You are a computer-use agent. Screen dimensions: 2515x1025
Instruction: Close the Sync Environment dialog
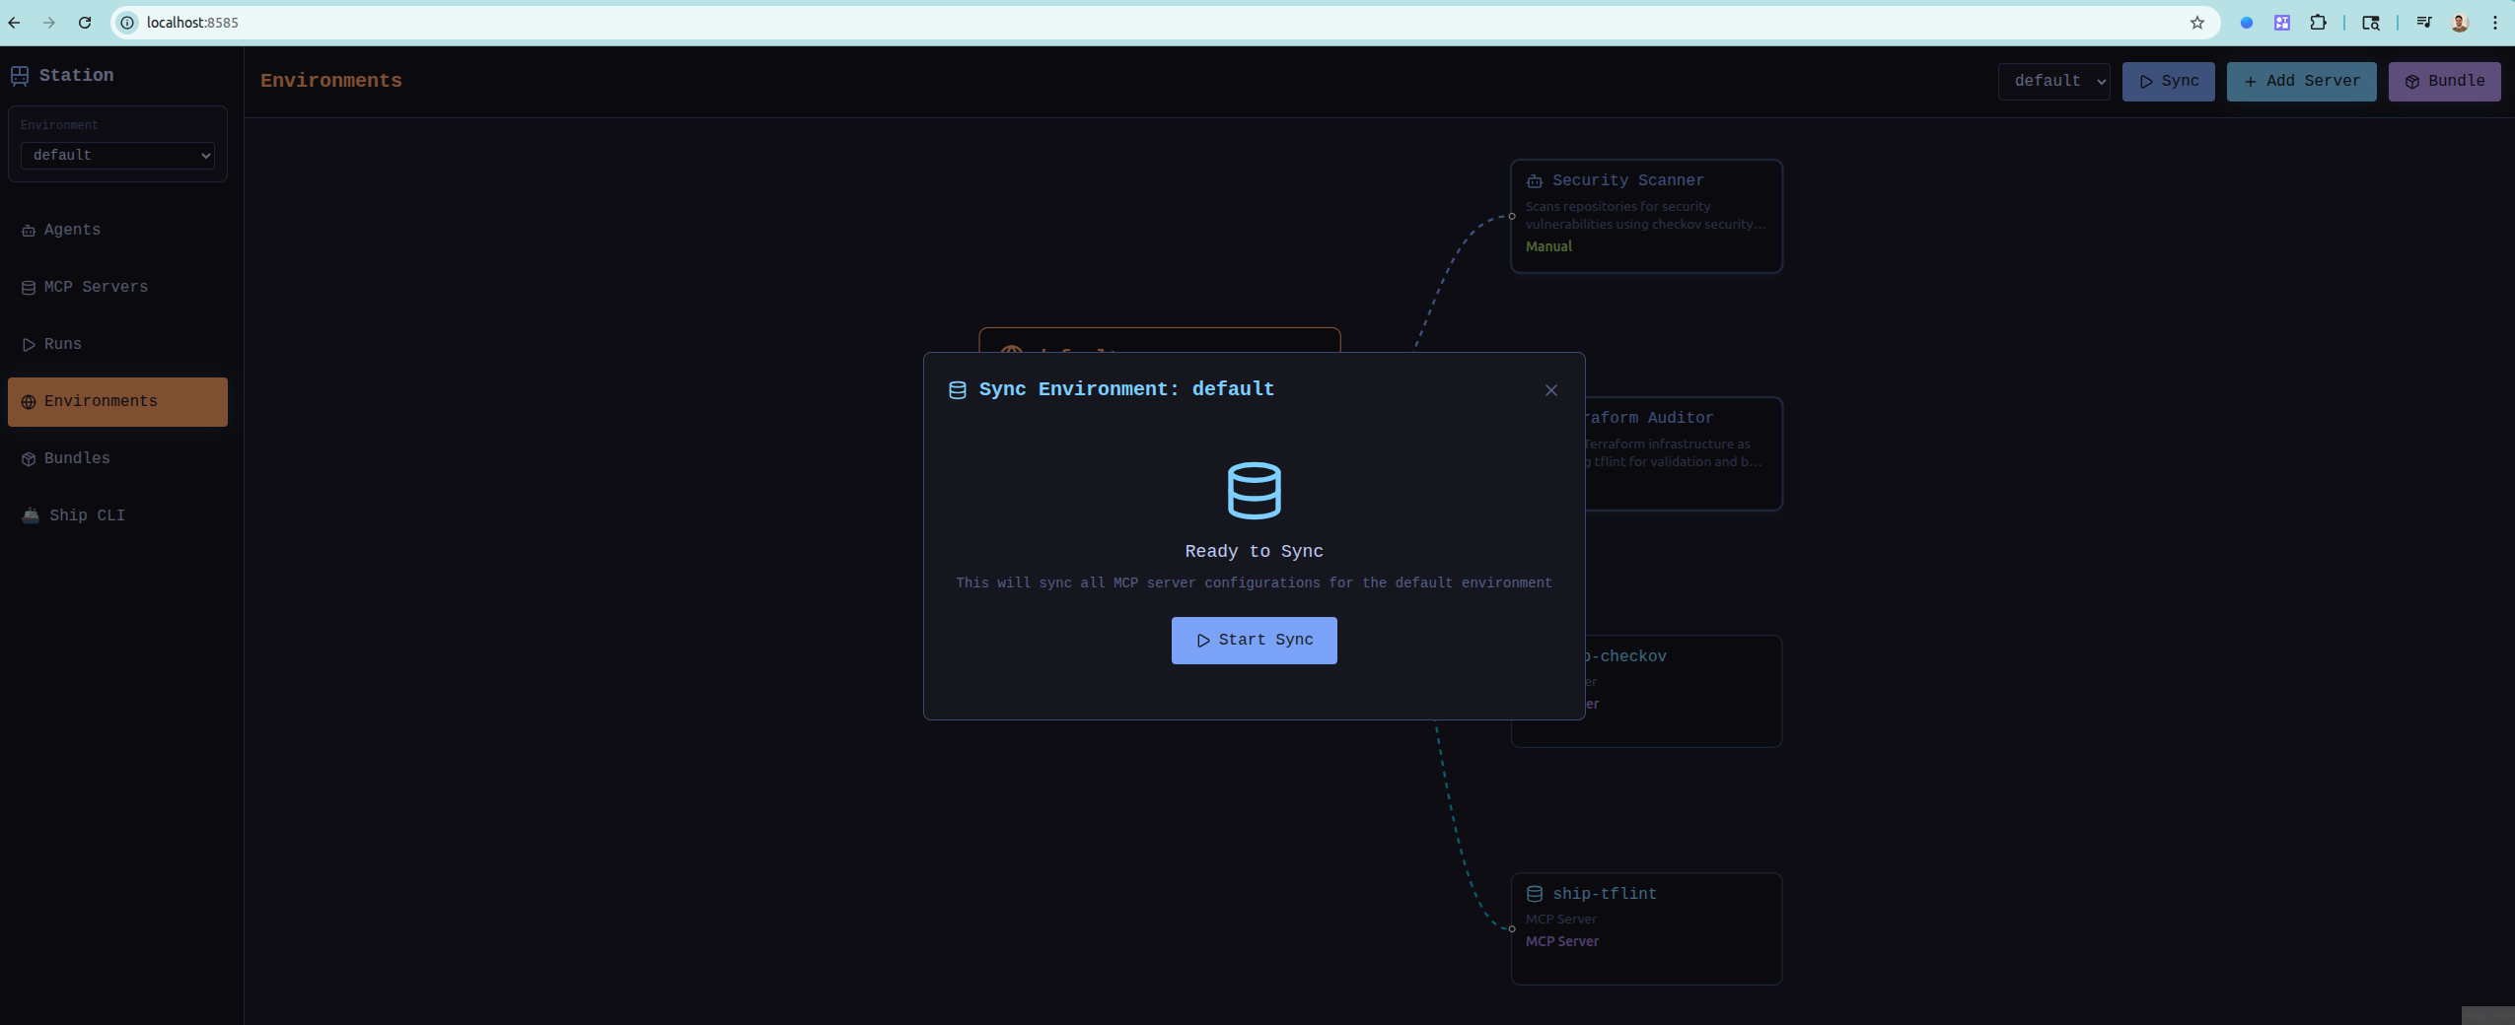[x=1551, y=390]
